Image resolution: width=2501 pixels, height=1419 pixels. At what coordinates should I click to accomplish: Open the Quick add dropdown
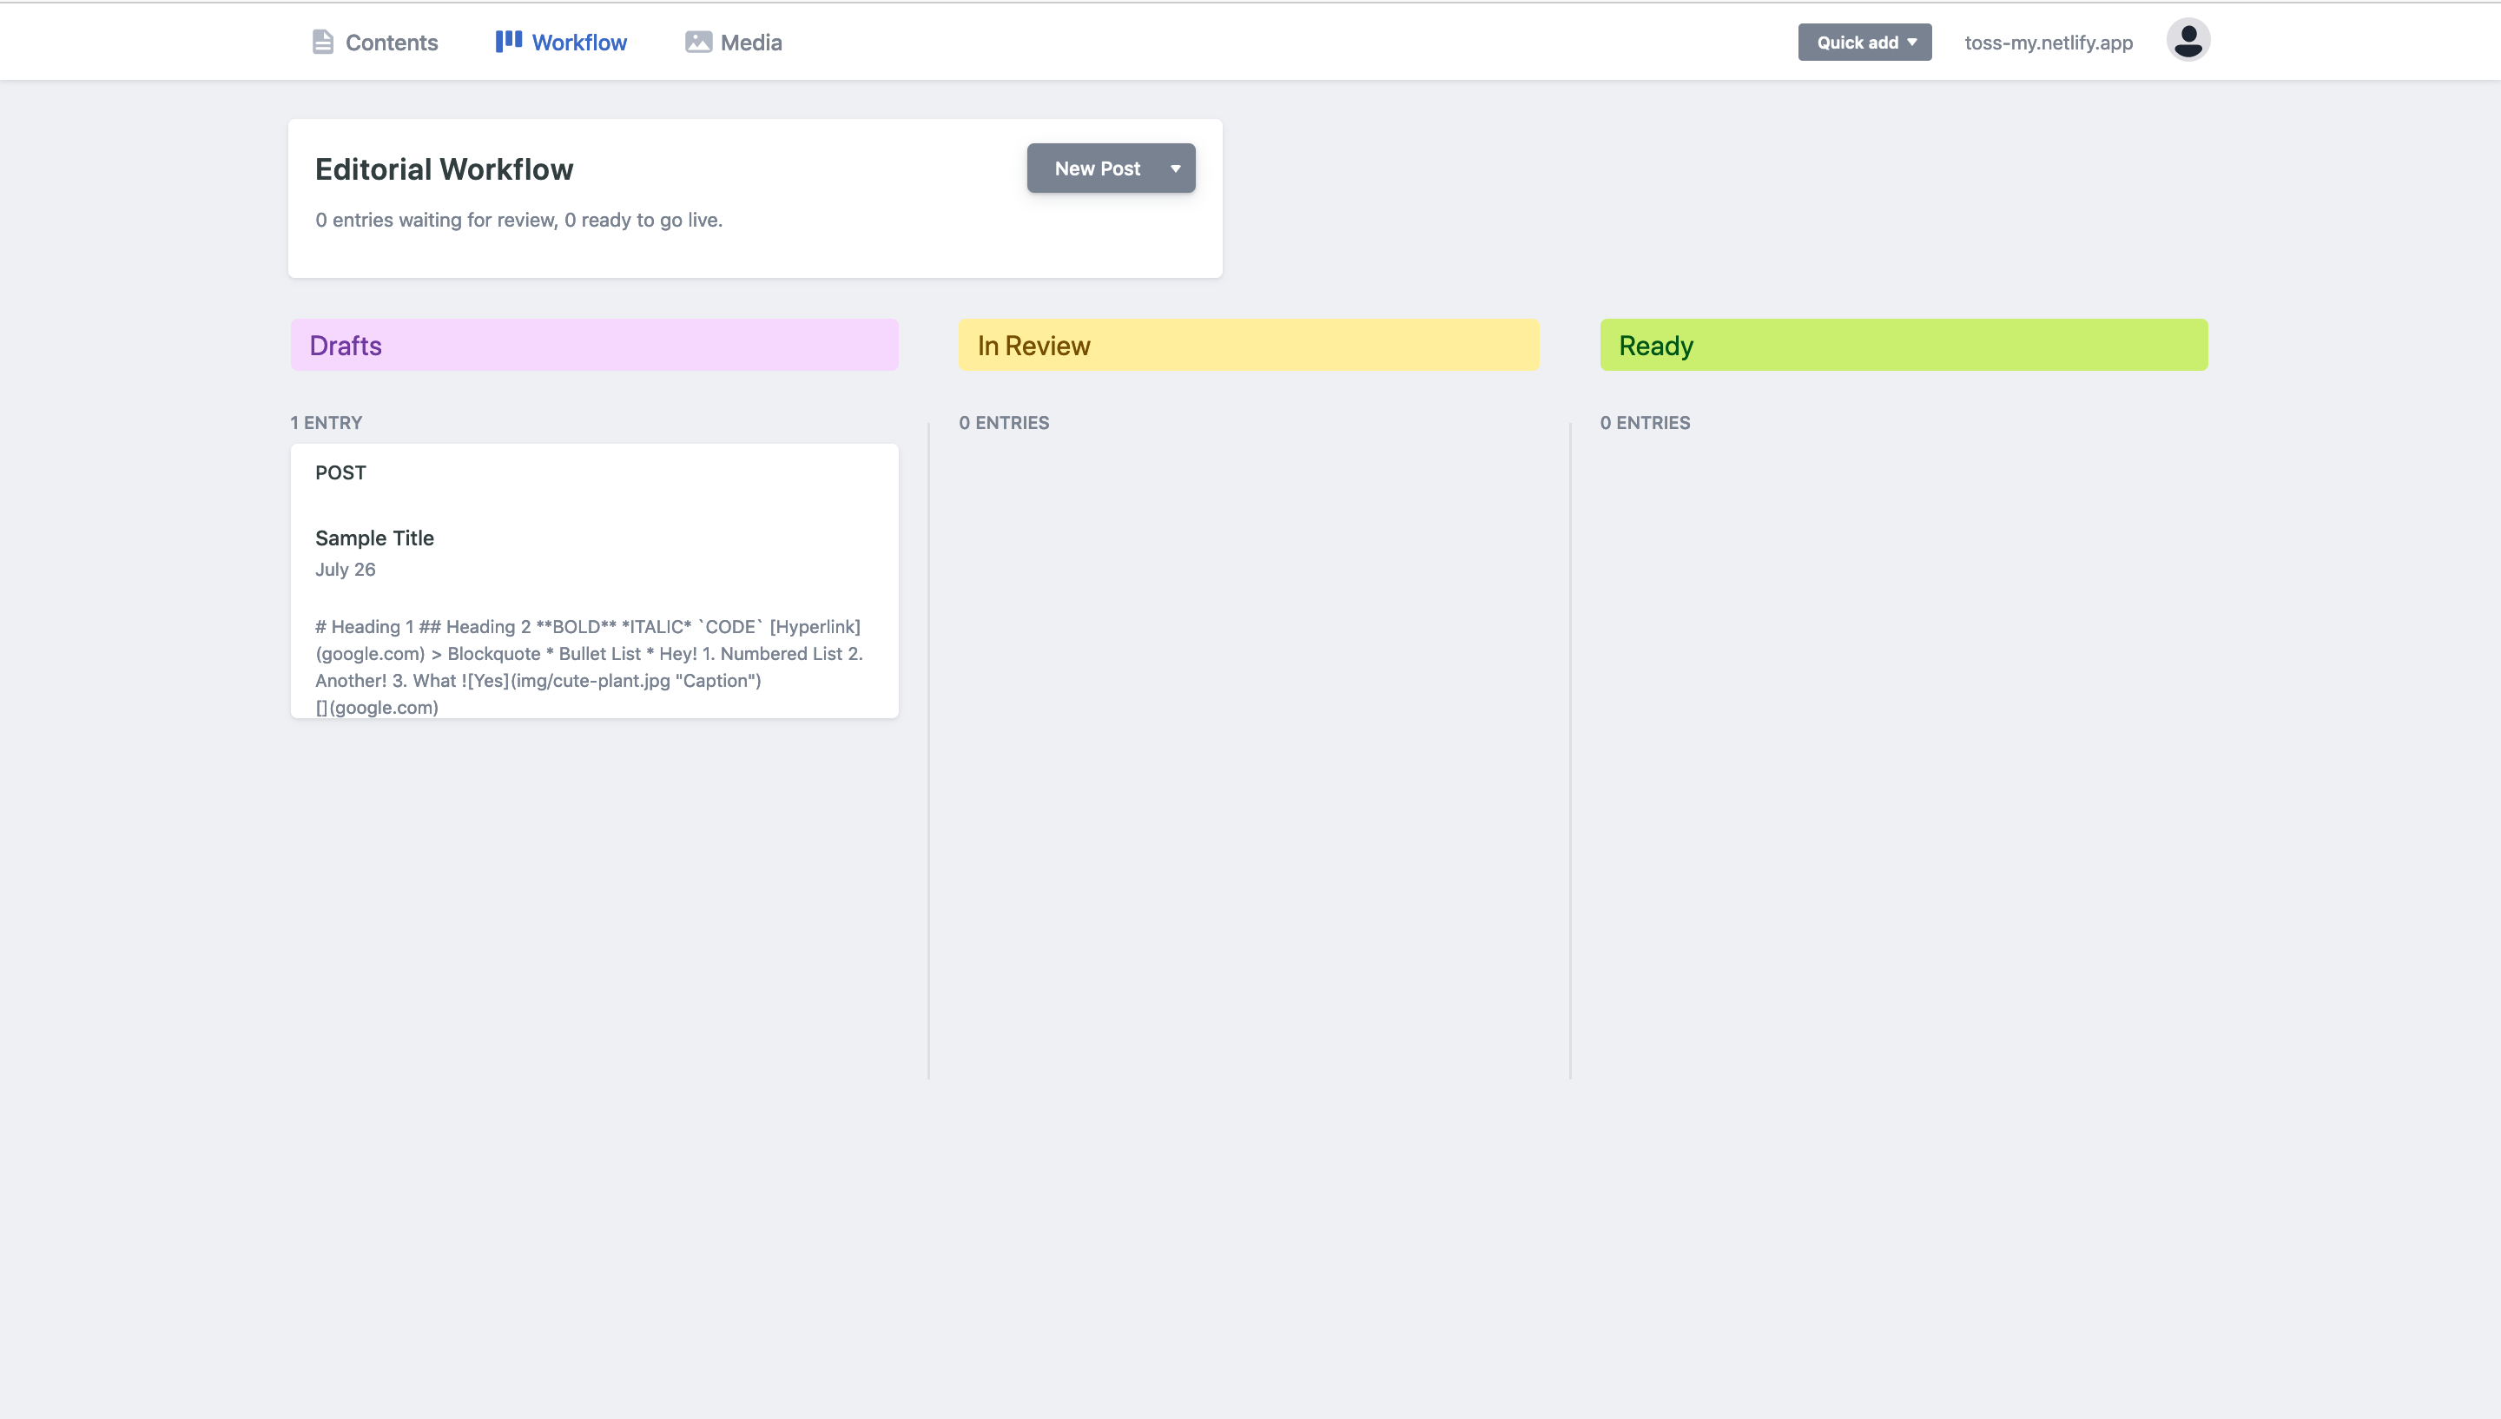click(1864, 42)
